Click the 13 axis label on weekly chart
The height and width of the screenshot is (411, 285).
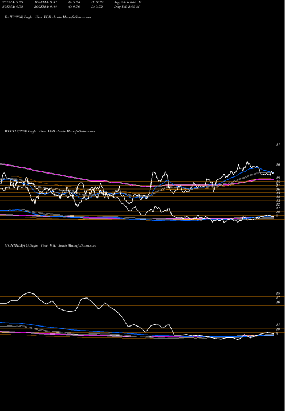(x=278, y=200)
